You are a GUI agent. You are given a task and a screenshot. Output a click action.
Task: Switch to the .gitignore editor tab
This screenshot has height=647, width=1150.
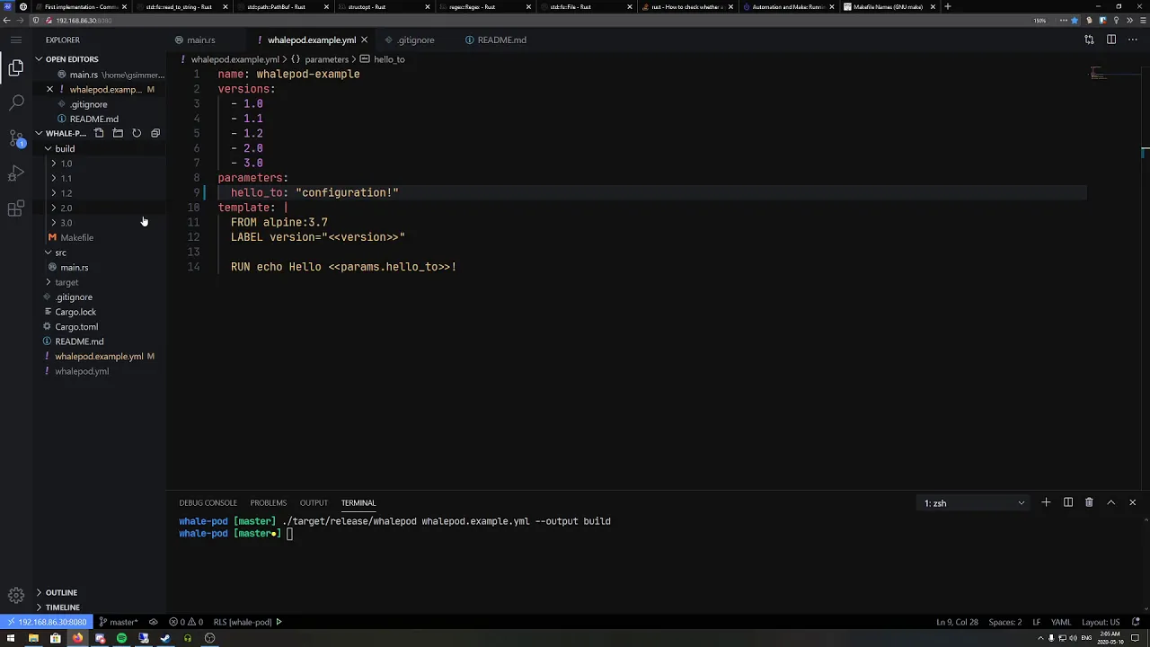point(416,40)
